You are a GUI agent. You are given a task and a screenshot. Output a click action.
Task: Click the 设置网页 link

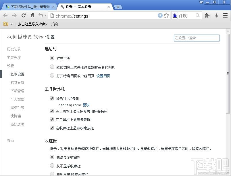pyautogui.click(x=103, y=76)
